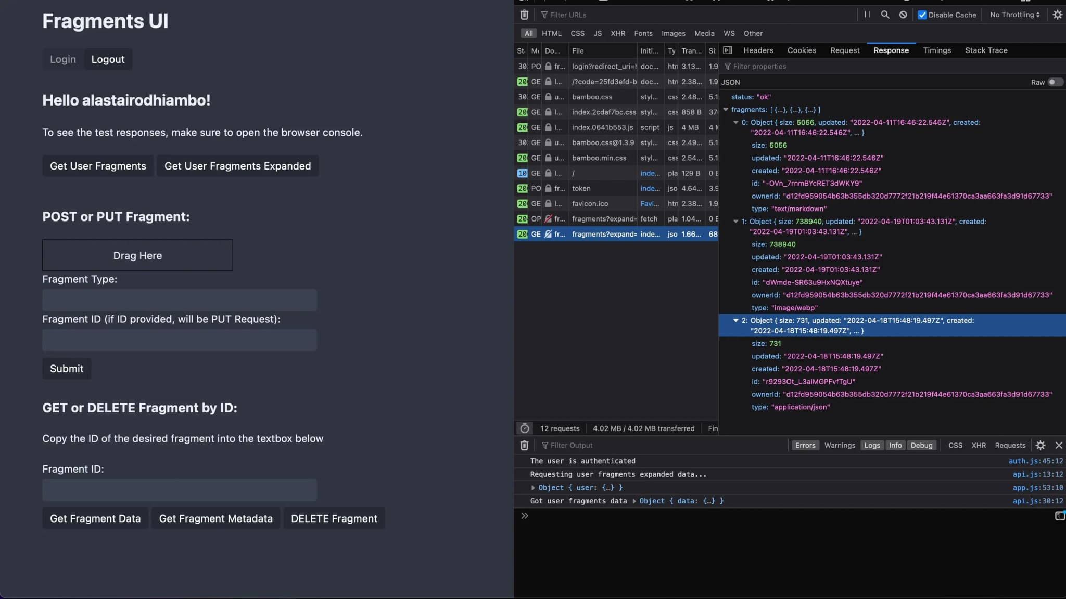The image size is (1066, 599).
Task: Open the Cookies tab
Action: click(802, 50)
